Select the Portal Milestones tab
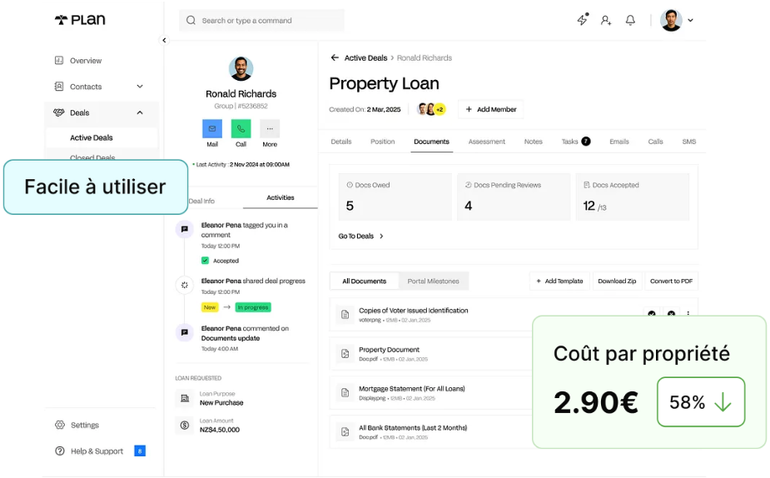 [x=433, y=281]
